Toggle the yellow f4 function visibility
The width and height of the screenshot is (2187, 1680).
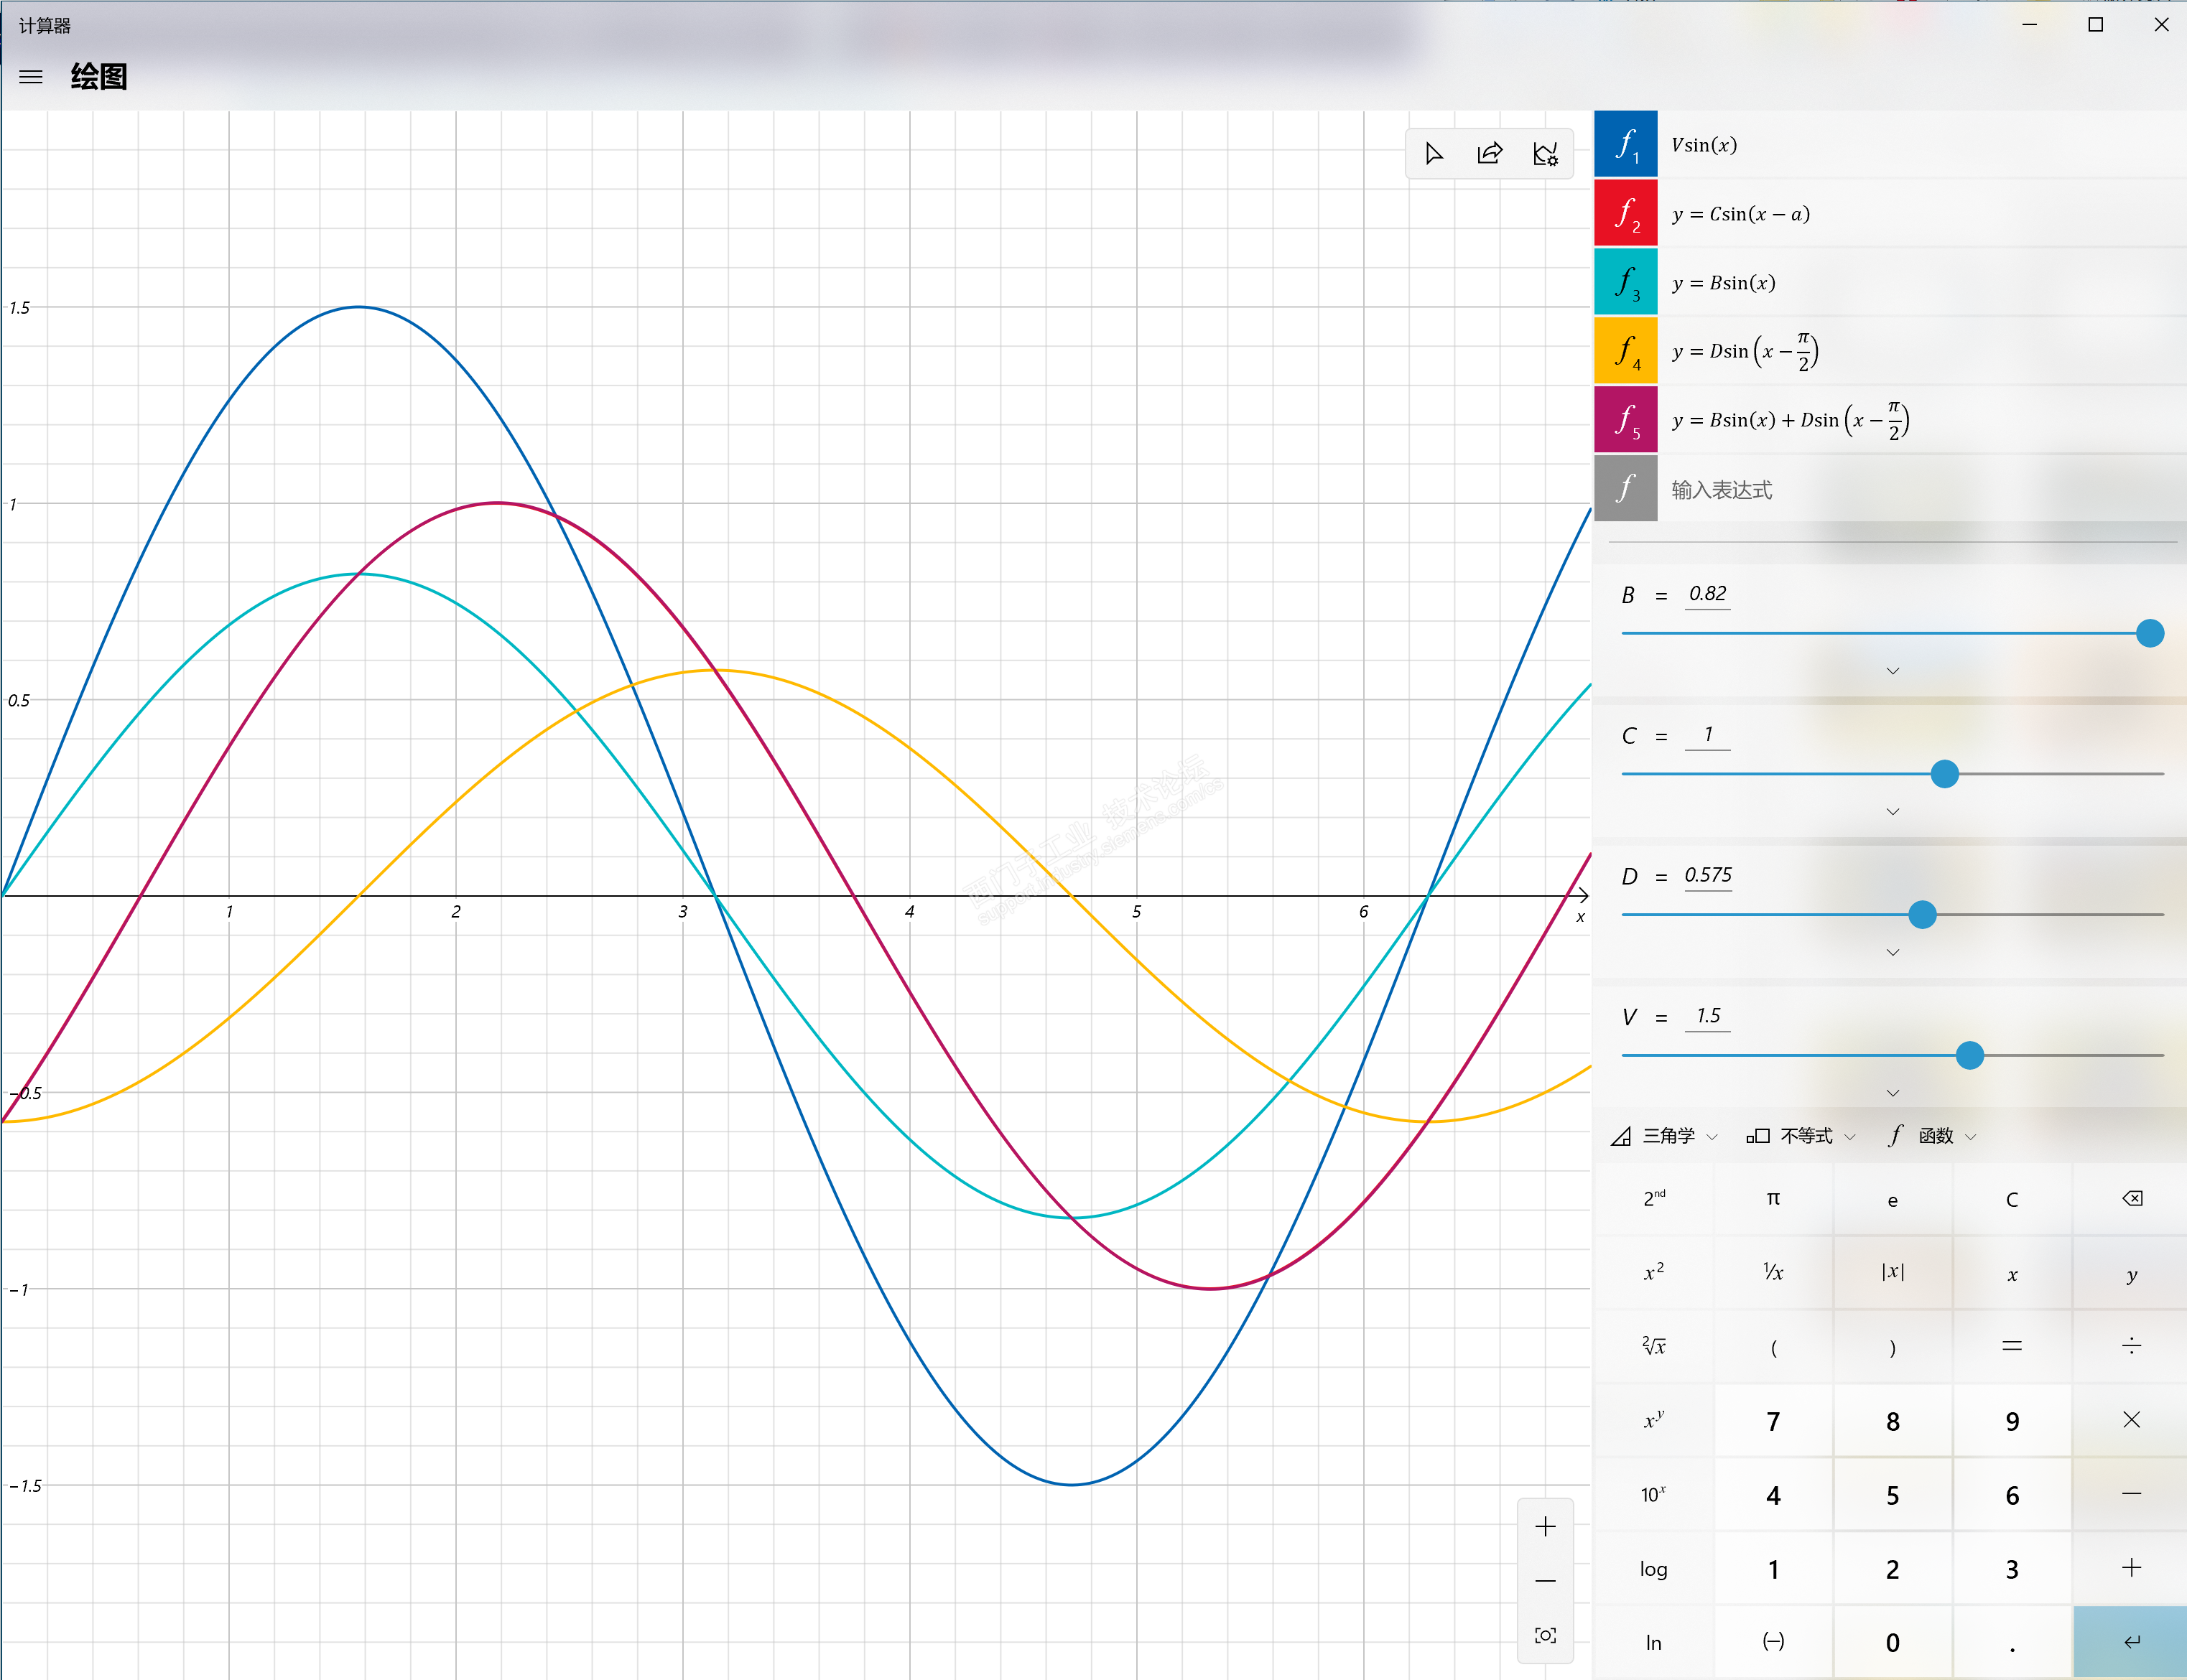pyautogui.click(x=1626, y=351)
